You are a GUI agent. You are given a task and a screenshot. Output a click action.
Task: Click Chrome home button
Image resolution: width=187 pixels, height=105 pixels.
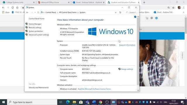(x=17, y=8)
